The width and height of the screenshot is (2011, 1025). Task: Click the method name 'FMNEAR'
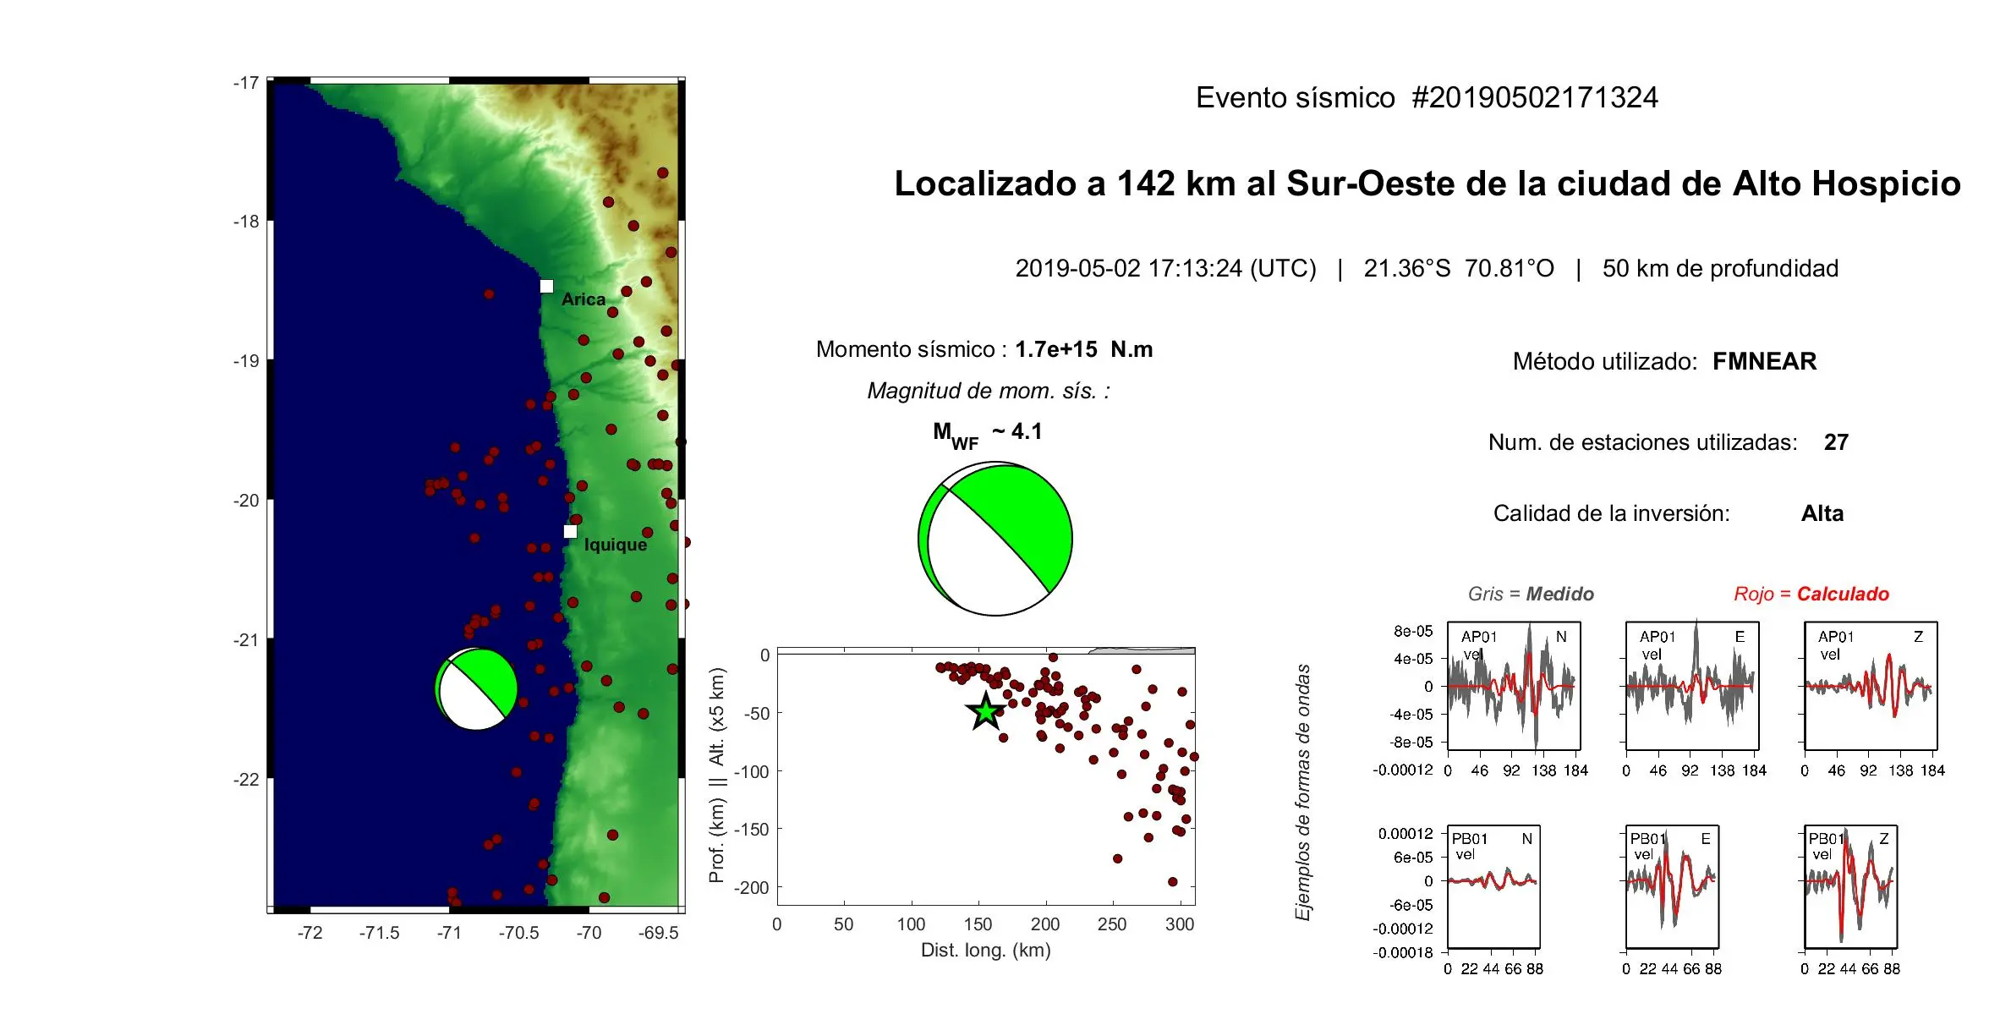tap(1764, 361)
